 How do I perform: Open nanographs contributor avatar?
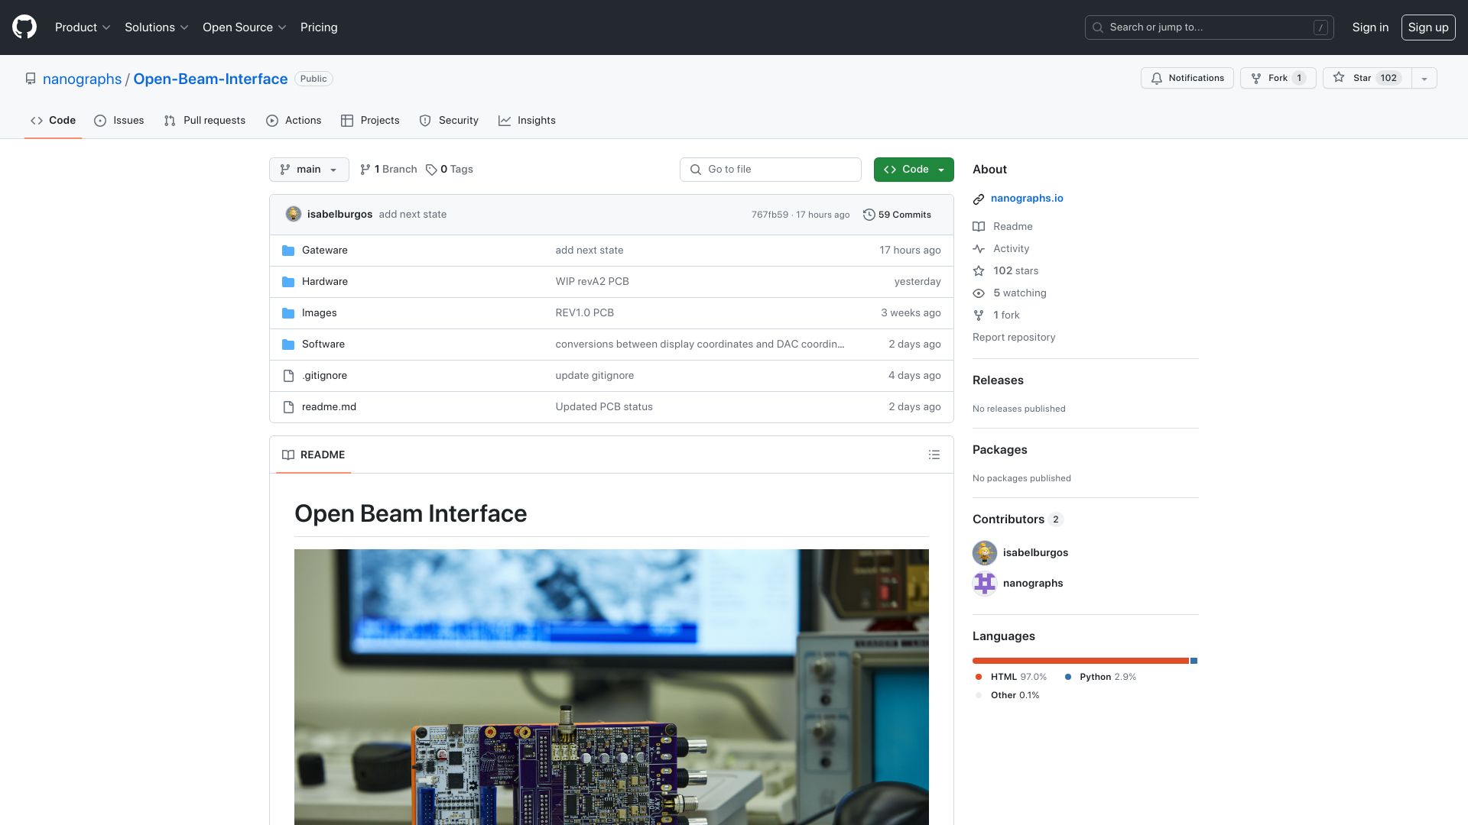tap(985, 584)
